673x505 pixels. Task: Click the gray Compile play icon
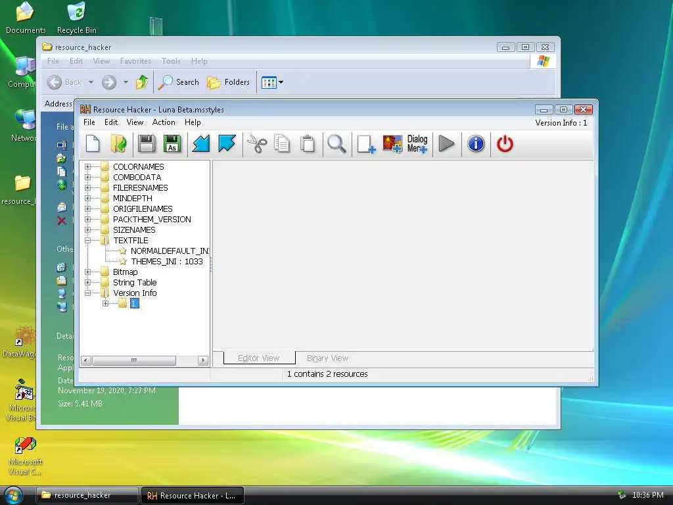(446, 144)
